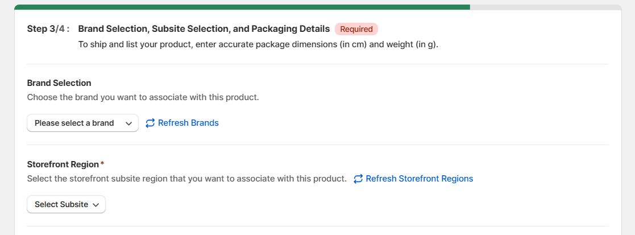Click the Refresh Brands circular arrows icon
635x235 pixels.
pyautogui.click(x=150, y=123)
